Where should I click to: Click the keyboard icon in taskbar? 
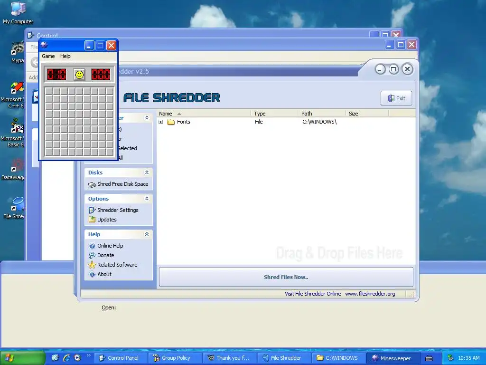pyautogui.click(x=429, y=358)
